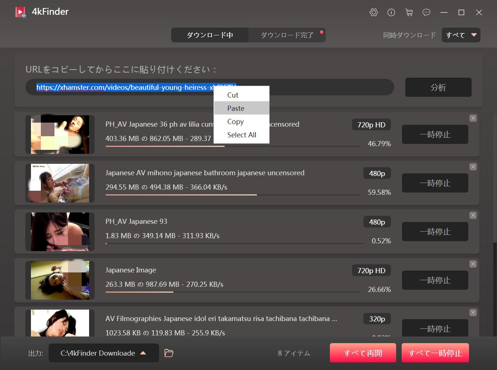
Task: Pause the 'PH_AV Japanese 93' download
Action: pos(435,232)
